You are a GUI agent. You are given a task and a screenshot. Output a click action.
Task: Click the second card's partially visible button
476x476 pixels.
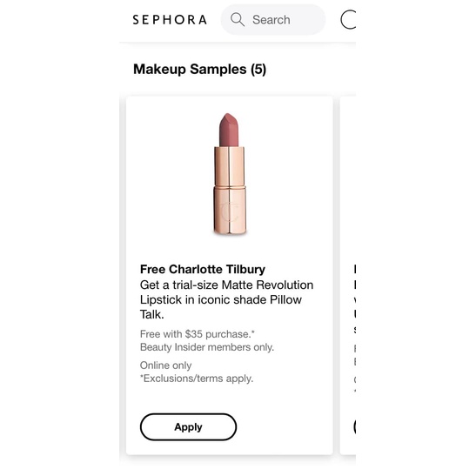[354, 426]
